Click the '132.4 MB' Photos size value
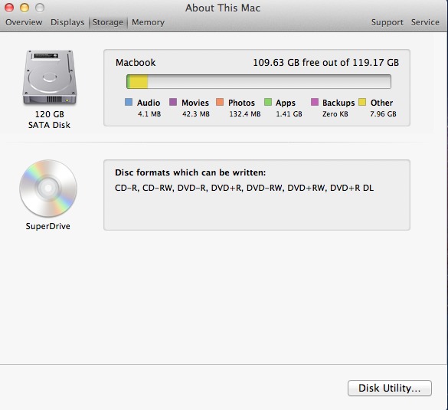This screenshot has height=410, width=448. (245, 114)
